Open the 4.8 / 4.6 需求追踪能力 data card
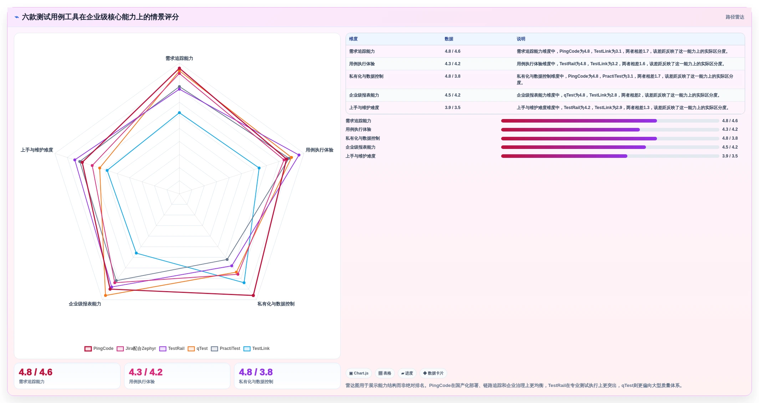 click(x=67, y=376)
